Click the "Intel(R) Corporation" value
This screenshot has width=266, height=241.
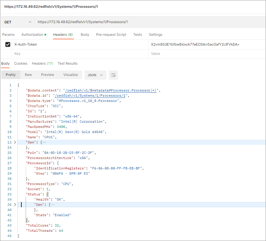coord(82,122)
